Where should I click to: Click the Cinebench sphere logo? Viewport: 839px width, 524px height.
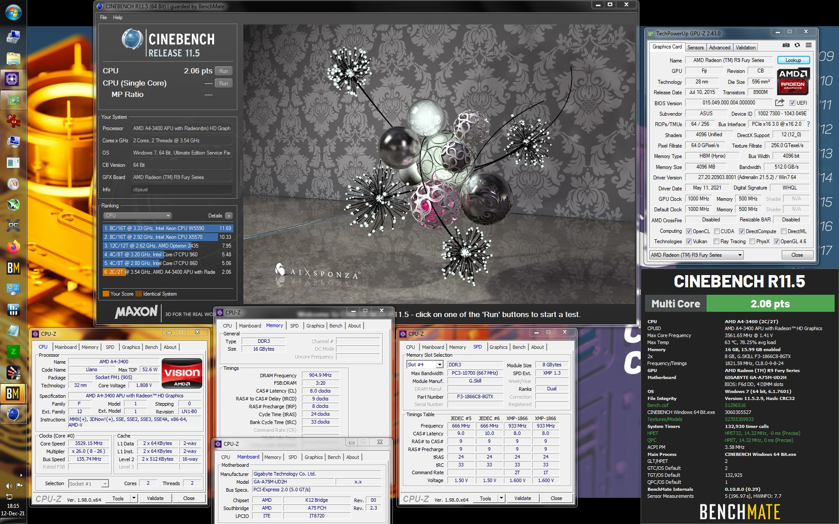click(132, 39)
